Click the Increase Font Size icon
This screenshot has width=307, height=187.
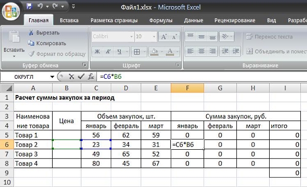coord(164,37)
